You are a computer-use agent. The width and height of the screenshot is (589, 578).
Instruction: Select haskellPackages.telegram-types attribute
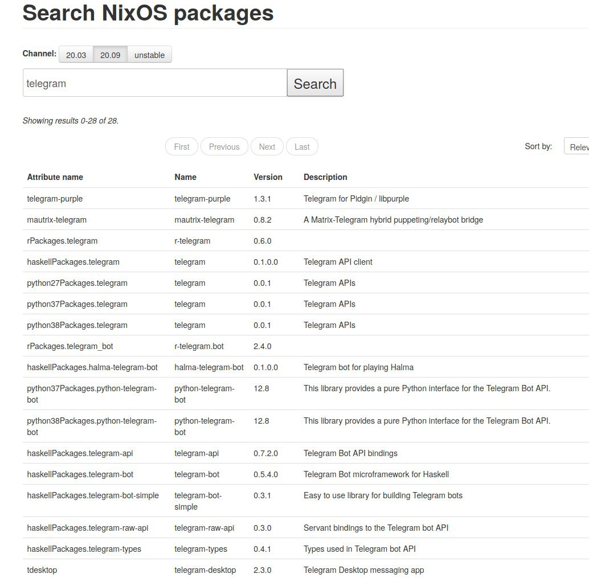(x=84, y=549)
